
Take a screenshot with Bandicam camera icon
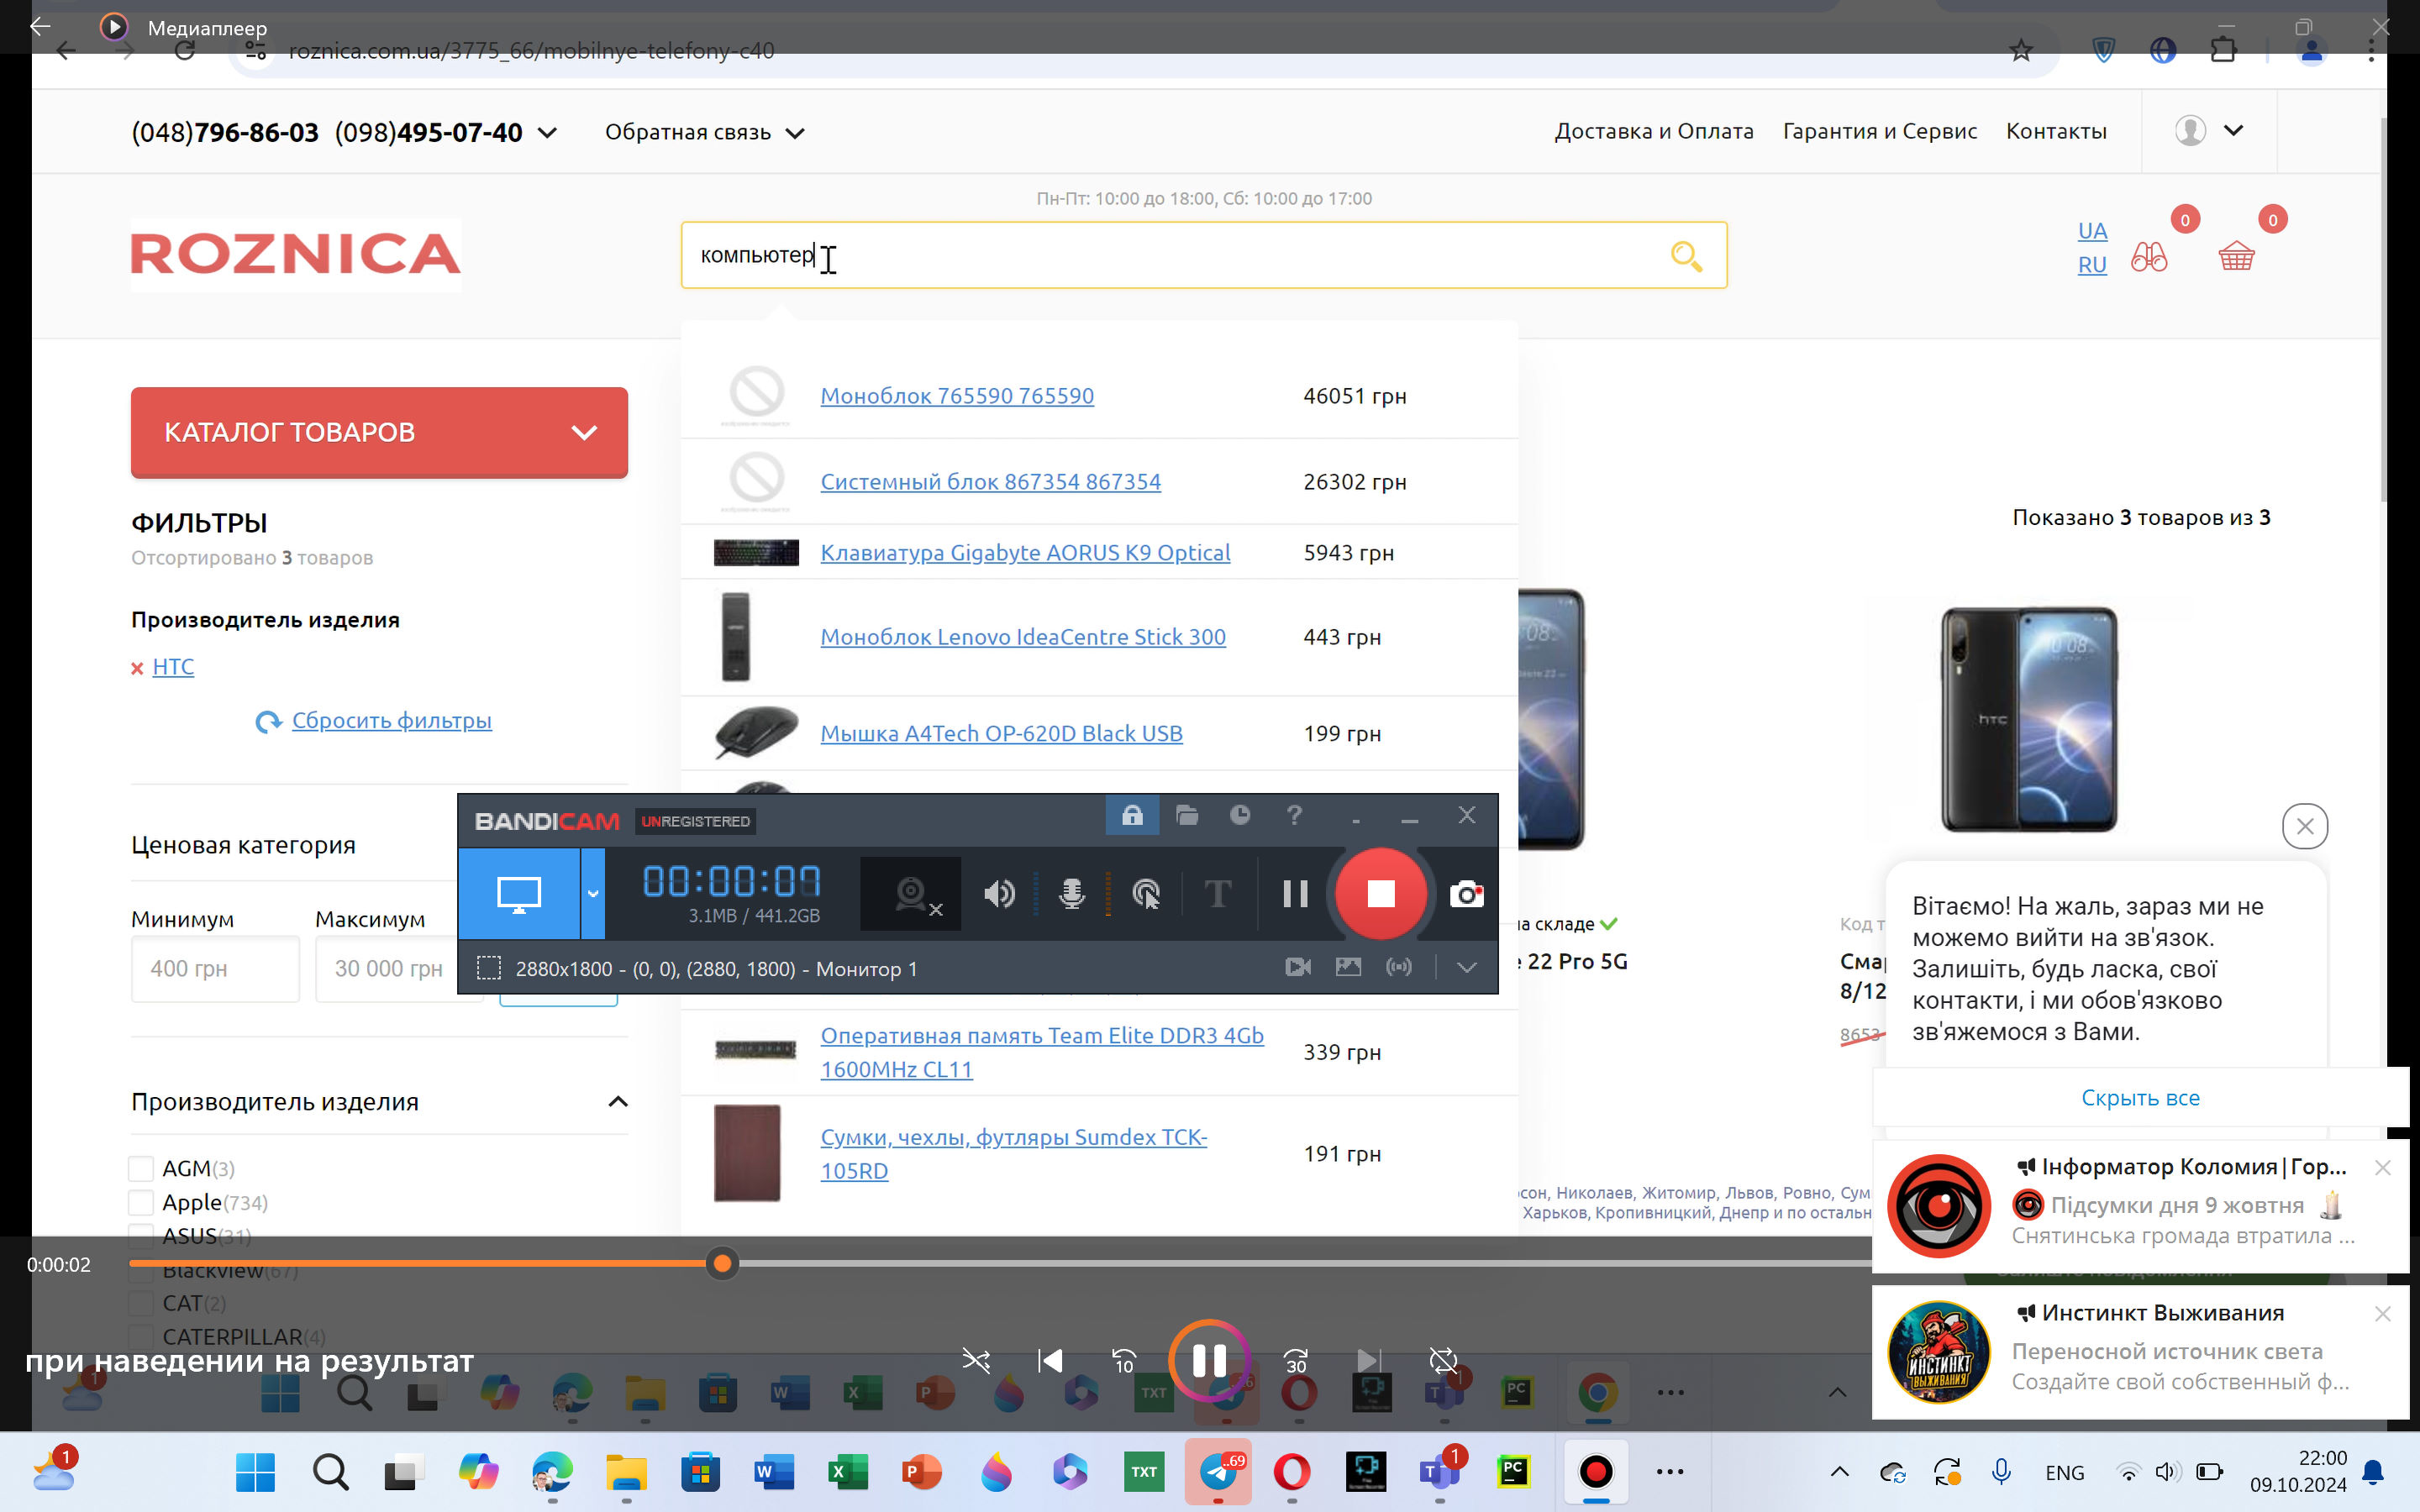pos(1466,893)
